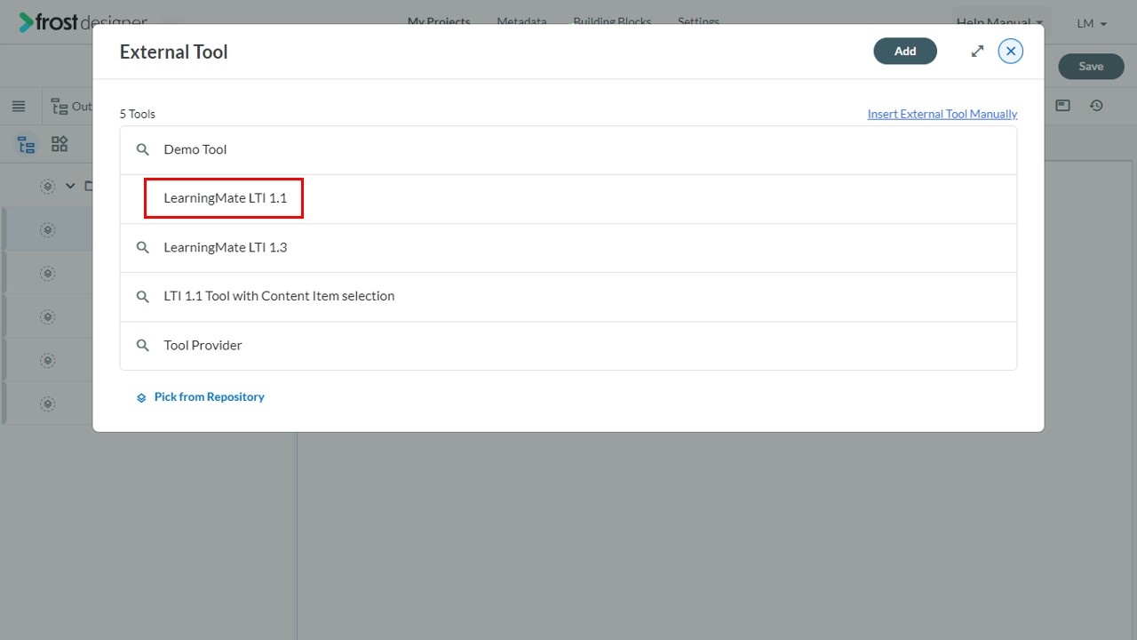This screenshot has width=1137, height=640.
Task: Open the LM user account menu
Action: click(1092, 23)
